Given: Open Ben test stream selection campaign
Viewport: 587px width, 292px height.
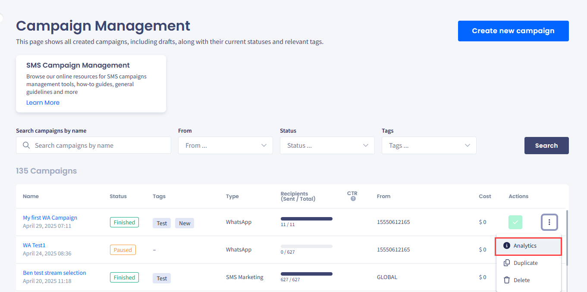Looking at the screenshot, I should coord(54,273).
